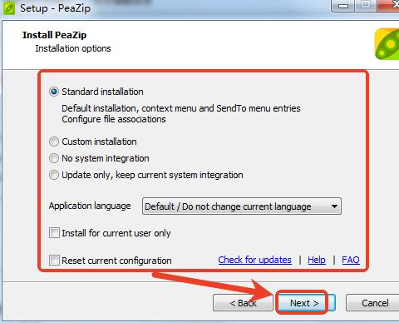Open the FAQ link
The image size is (399, 323).
click(x=351, y=260)
